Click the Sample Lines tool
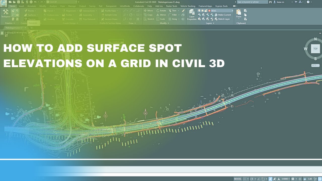The width and height of the screenshot is (322, 181). [x=109, y=15]
